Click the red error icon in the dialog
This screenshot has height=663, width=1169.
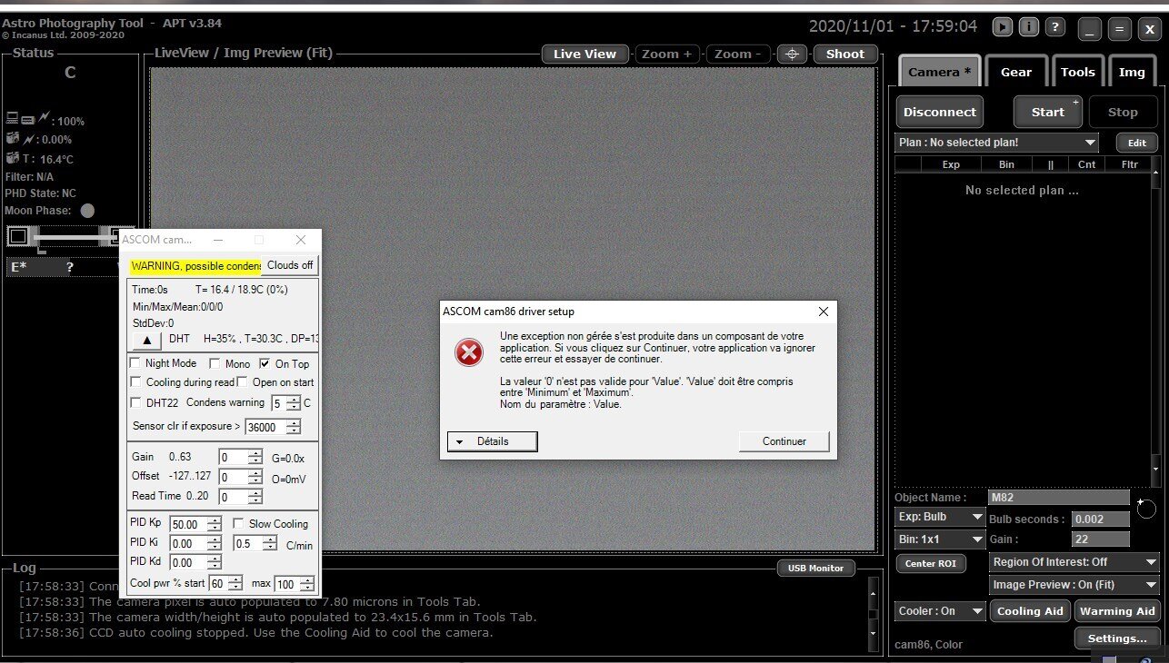click(469, 352)
